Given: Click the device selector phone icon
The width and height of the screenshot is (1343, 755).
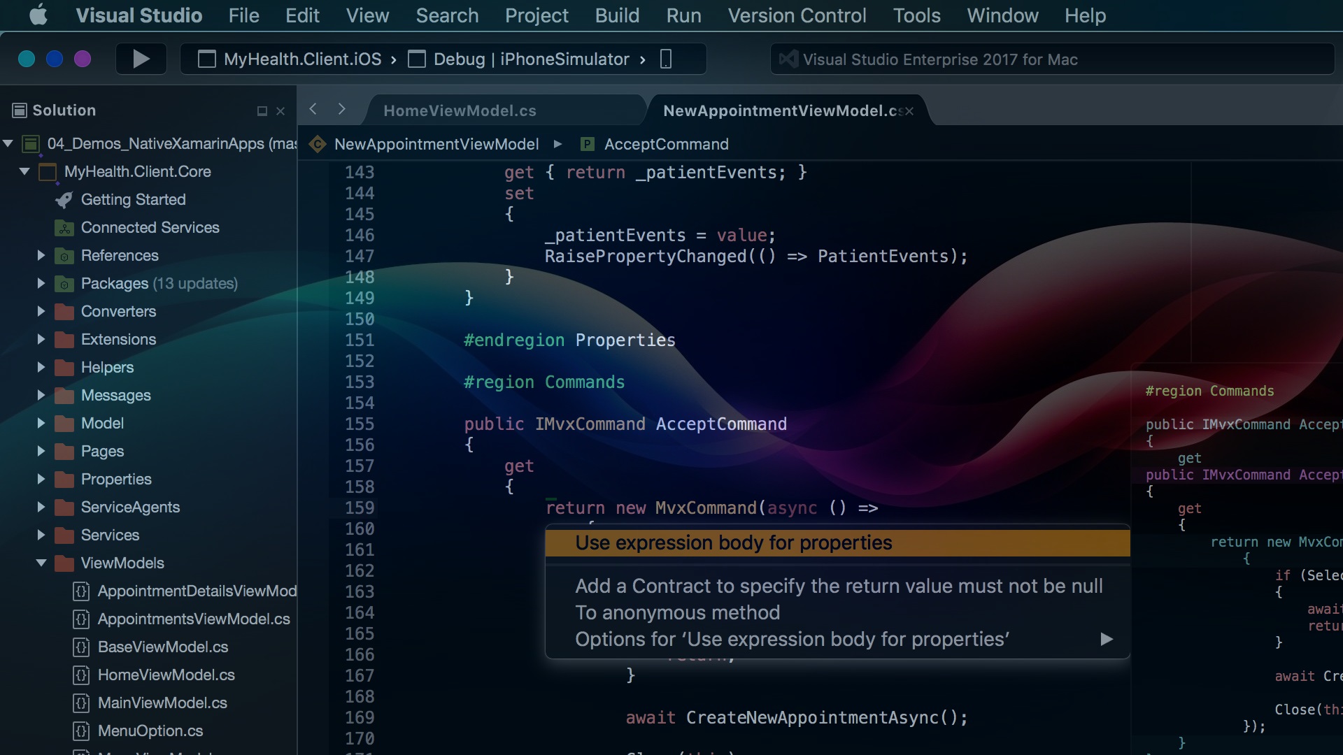Looking at the screenshot, I should click(666, 59).
